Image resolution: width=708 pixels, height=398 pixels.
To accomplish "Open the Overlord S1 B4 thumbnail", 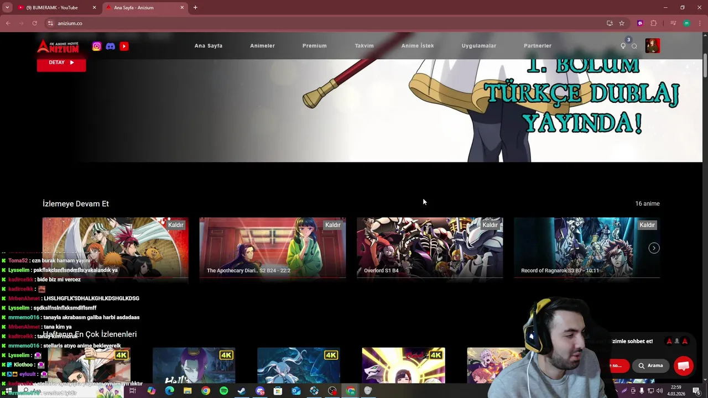I will coord(430,248).
